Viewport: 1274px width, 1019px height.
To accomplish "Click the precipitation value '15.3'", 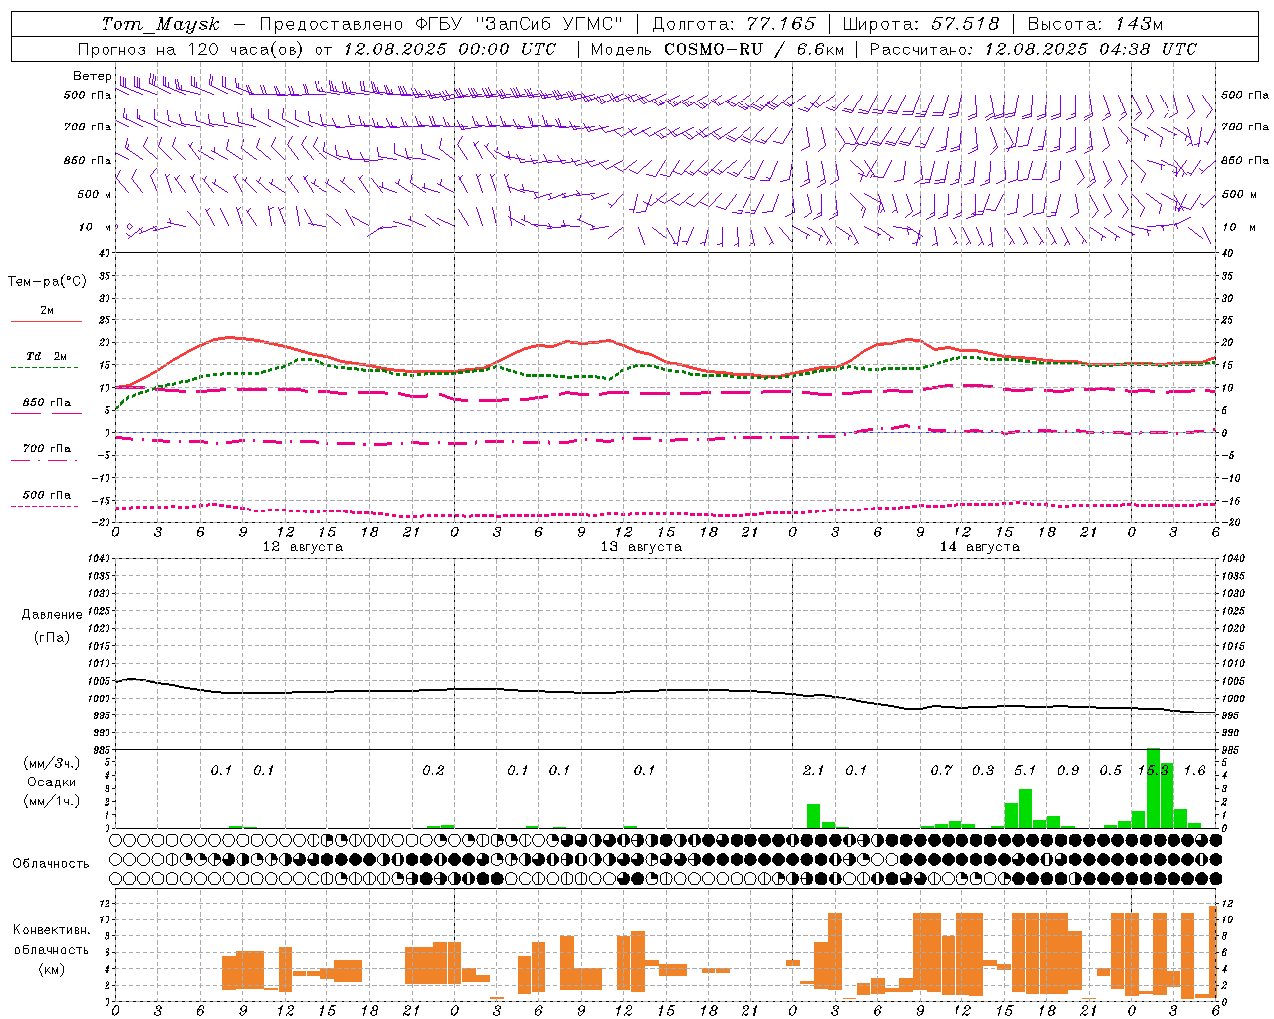I will (1153, 771).
